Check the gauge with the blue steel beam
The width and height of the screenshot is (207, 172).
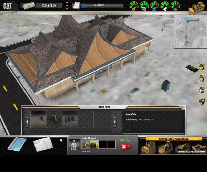click(x=155, y=6)
